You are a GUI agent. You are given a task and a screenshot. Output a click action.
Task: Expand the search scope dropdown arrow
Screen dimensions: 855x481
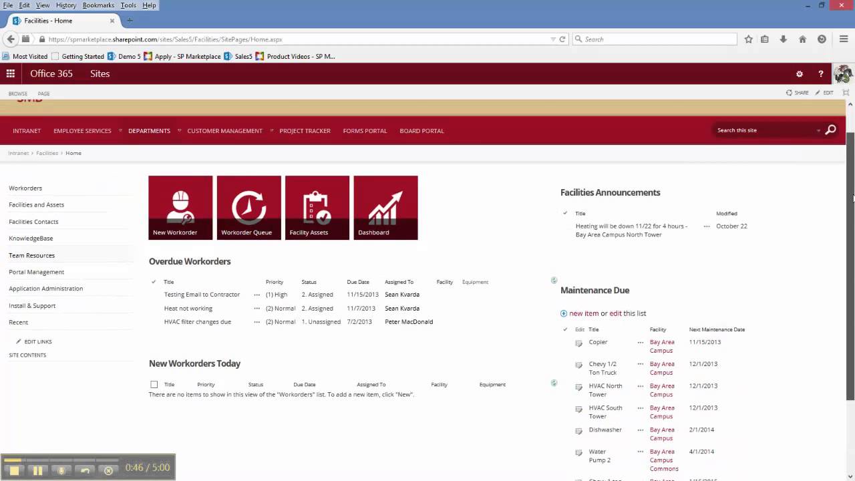coord(818,131)
